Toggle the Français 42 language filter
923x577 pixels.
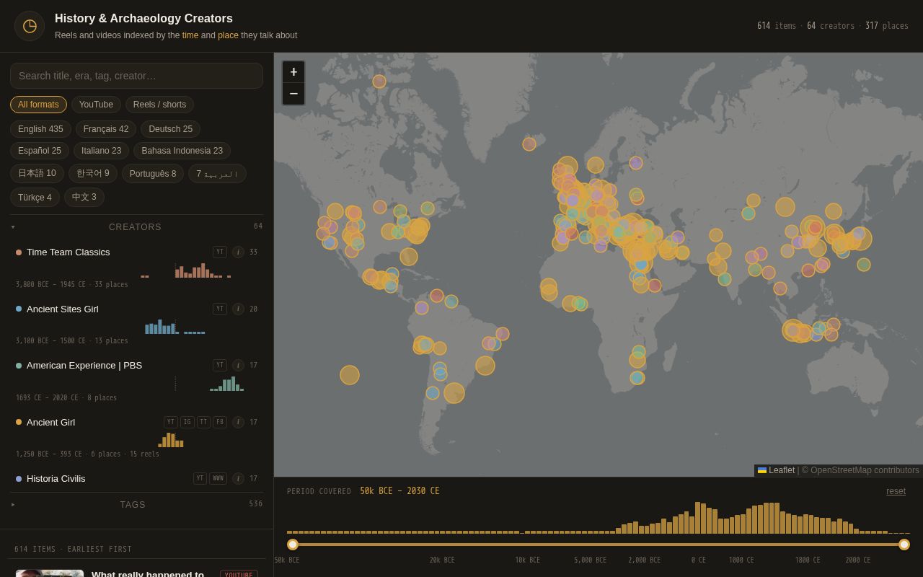(106, 129)
